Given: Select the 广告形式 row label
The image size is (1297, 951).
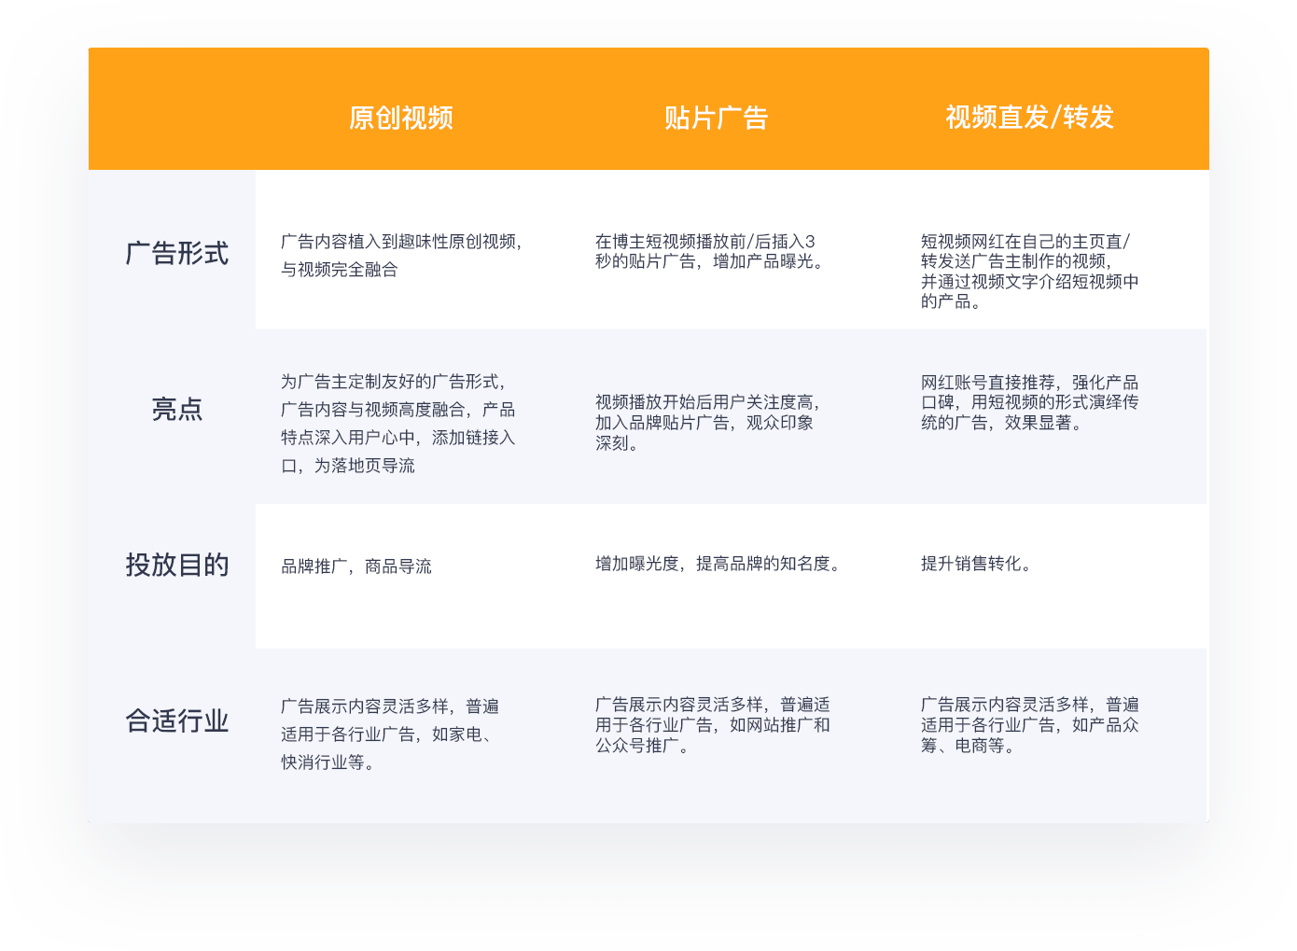Looking at the screenshot, I should click(177, 253).
